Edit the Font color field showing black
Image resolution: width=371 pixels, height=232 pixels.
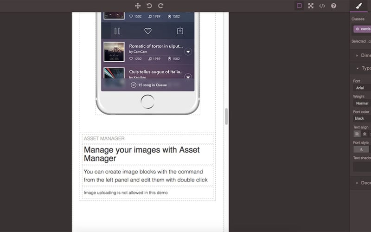pyautogui.click(x=362, y=118)
